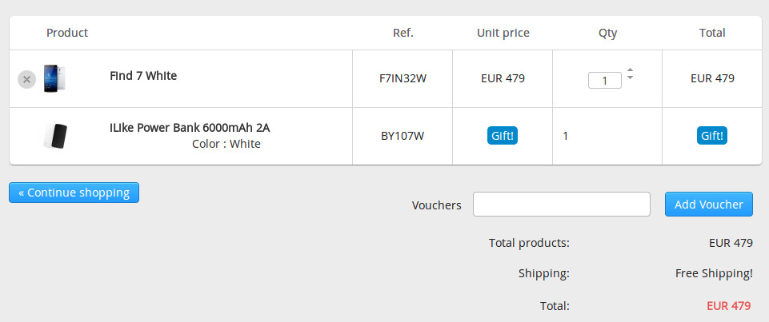The height and width of the screenshot is (322, 769).
Task: Remove Find 7 White from cart
Action: (x=26, y=79)
